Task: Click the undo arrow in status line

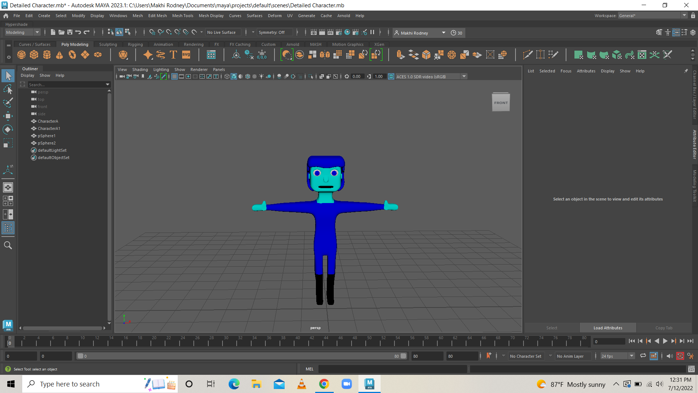Action: click(78, 32)
